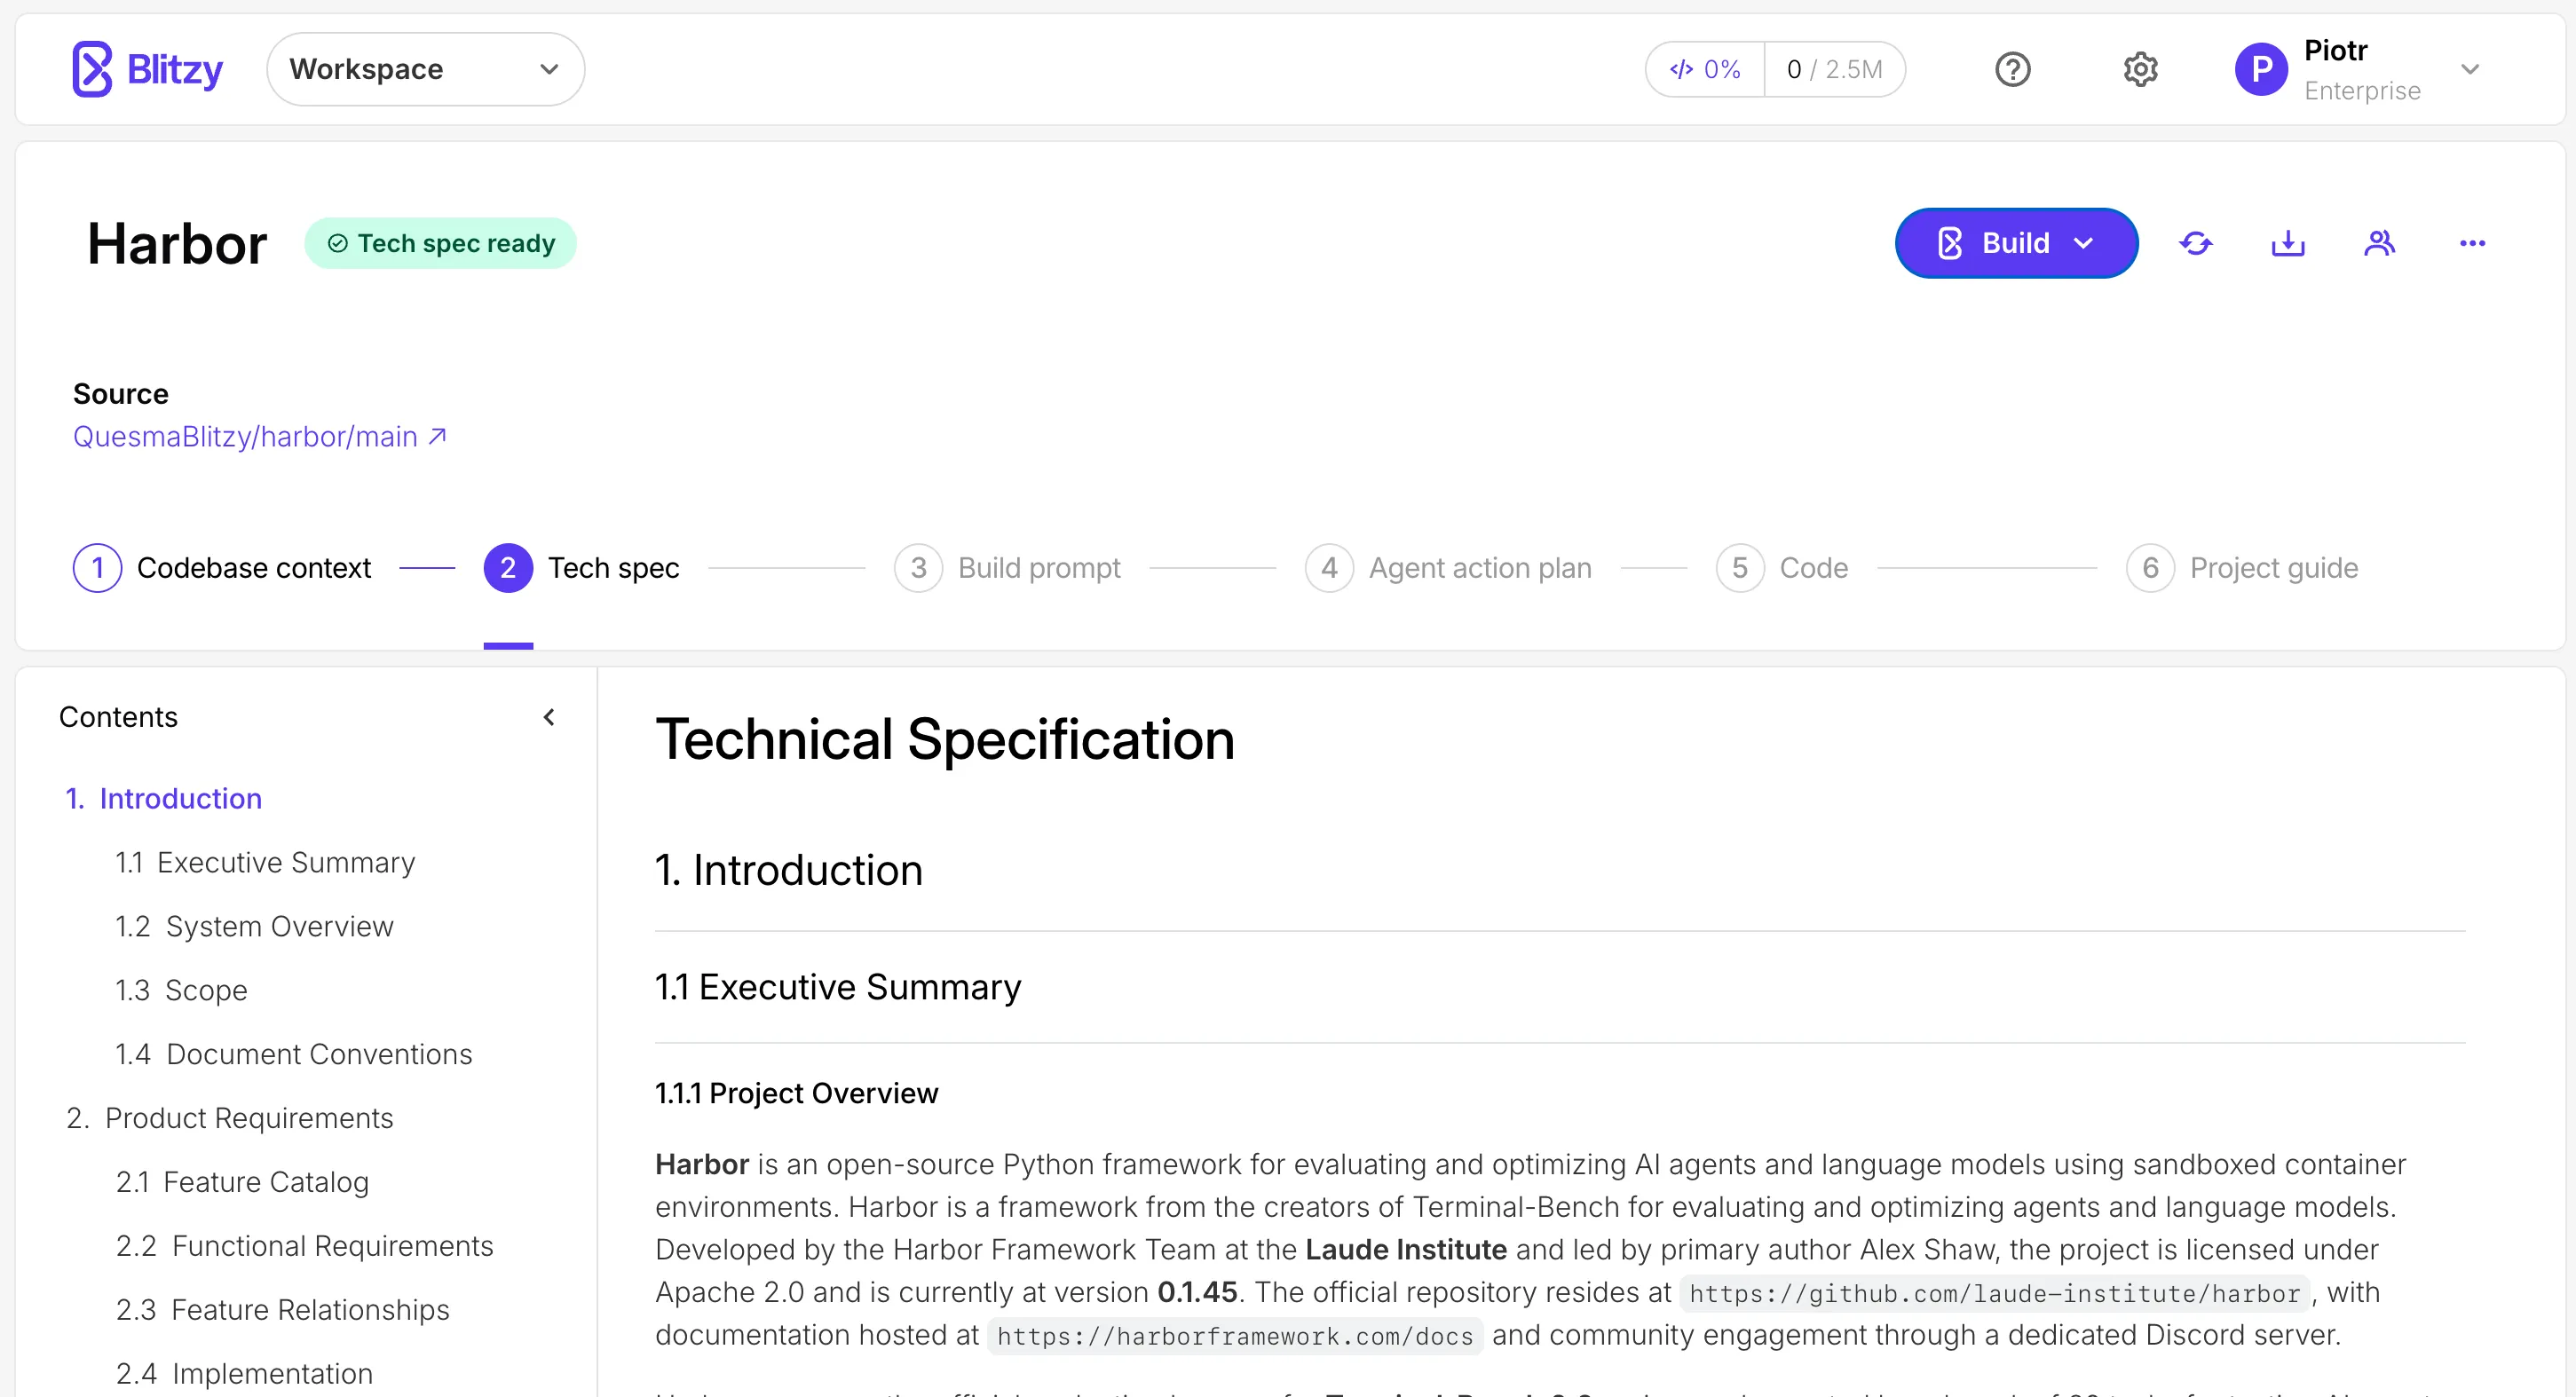Open the Blitzy home logo

click(x=146, y=68)
